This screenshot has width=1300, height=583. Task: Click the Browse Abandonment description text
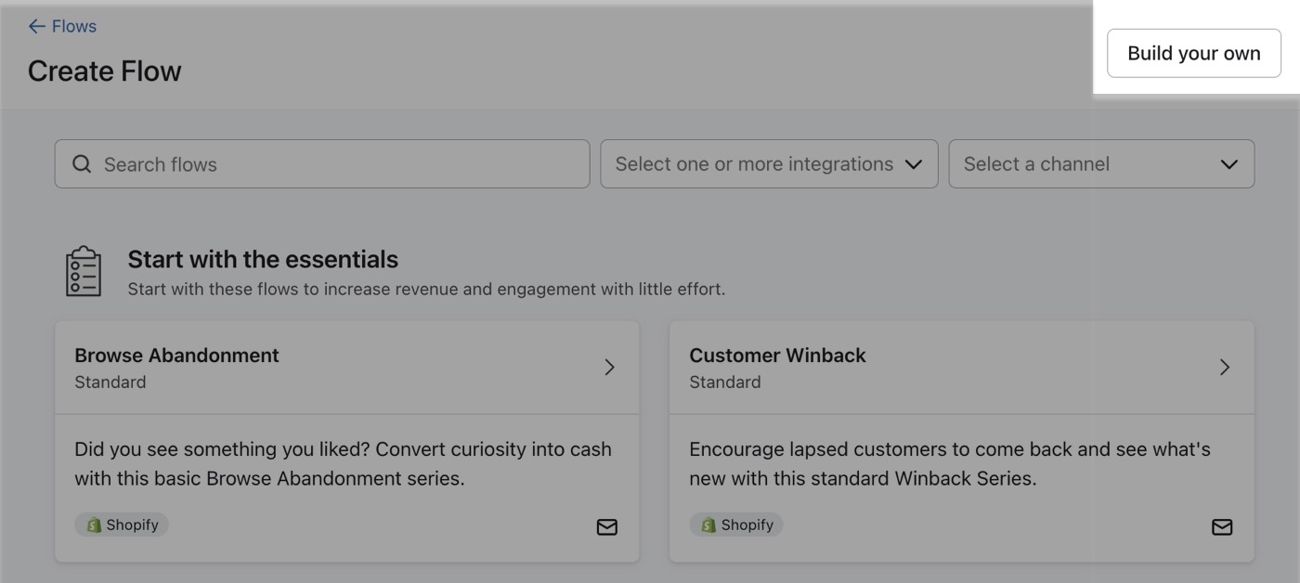point(343,463)
